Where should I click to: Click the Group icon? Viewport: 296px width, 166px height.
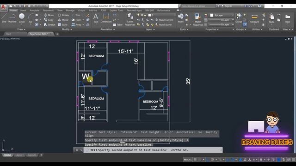(x=239, y=18)
